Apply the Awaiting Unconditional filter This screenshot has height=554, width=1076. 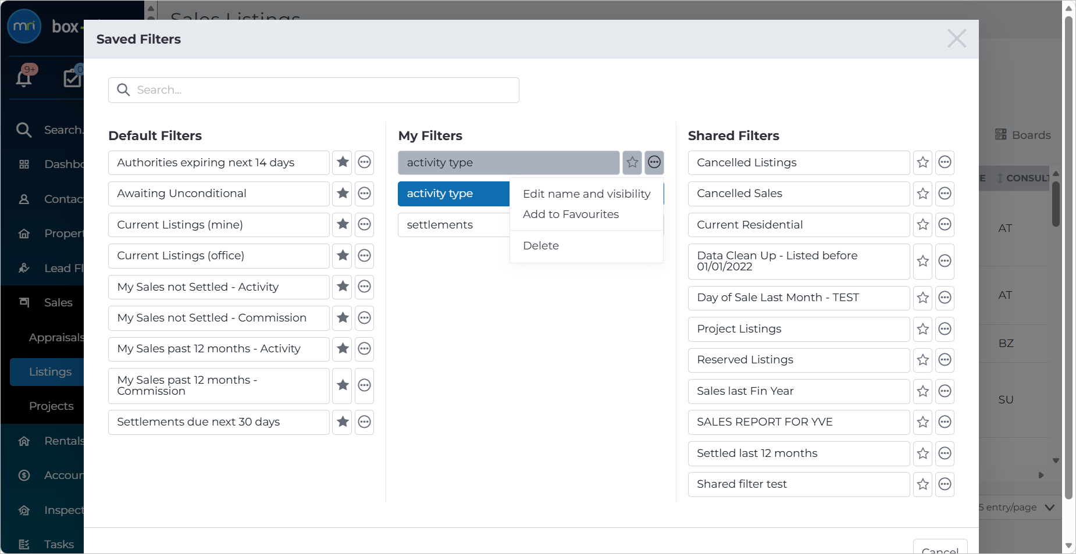pyautogui.click(x=219, y=194)
